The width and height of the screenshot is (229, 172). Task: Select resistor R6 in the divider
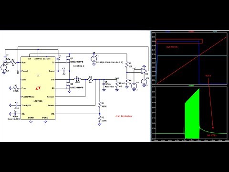pyautogui.click(x=127, y=82)
